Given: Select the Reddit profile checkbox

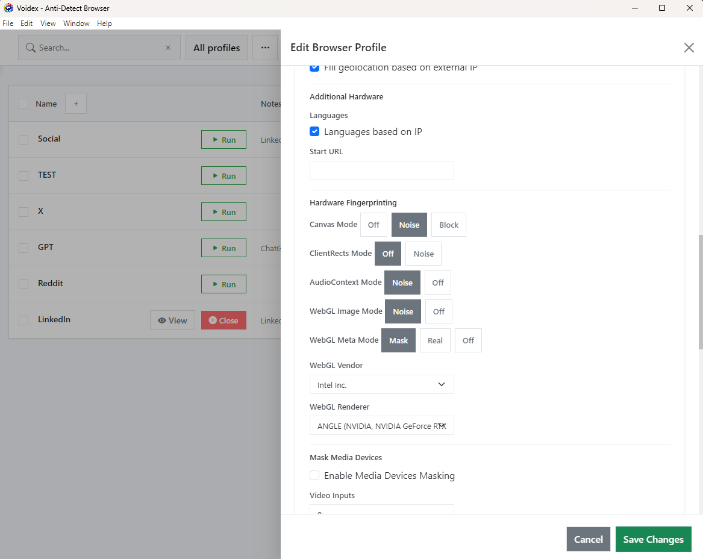Looking at the screenshot, I should (x=23, y=284).
